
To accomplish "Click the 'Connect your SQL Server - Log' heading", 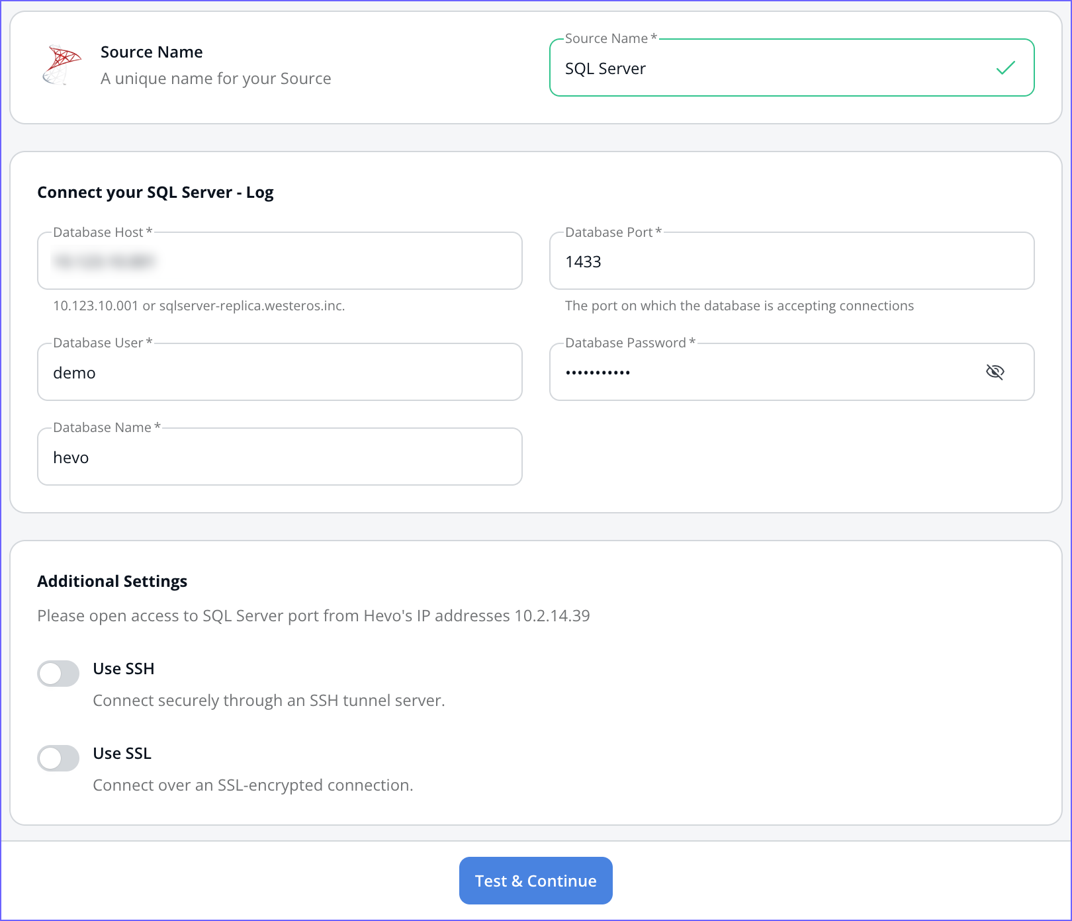I will click(156, 193).
